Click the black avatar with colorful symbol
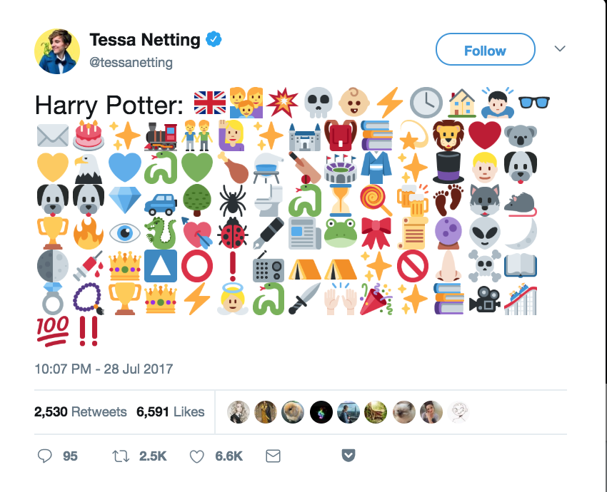607x492 pixels. pos(321,412)
